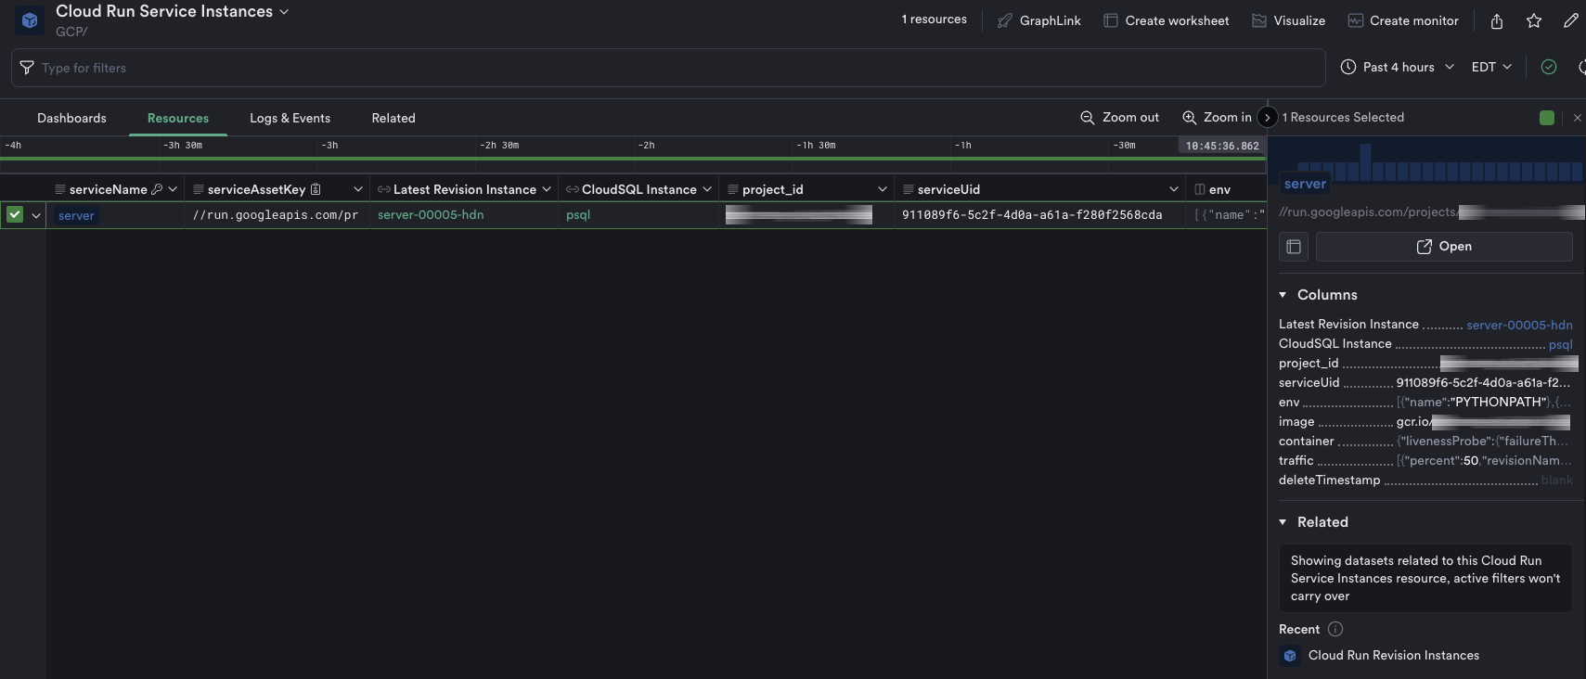
Task: Click the Zoom in magnifier button
Action: pyautogui.click(x=1217, y=117)
